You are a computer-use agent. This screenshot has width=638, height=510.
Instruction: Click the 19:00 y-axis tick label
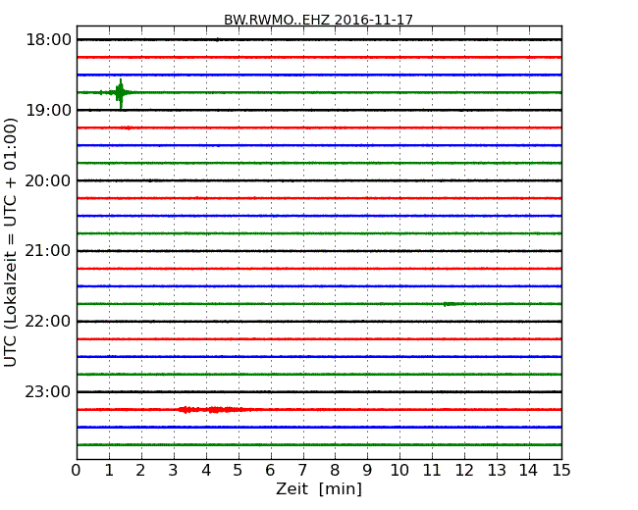(48, 110)
